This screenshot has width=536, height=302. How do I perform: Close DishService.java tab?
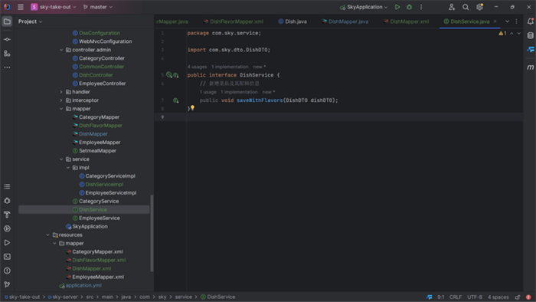495,21
